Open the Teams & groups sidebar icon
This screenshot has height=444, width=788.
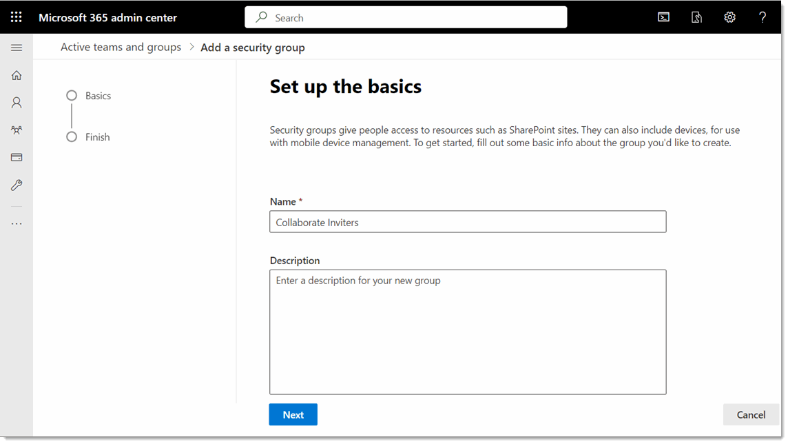pyautogui.click(x=17, y=130)
